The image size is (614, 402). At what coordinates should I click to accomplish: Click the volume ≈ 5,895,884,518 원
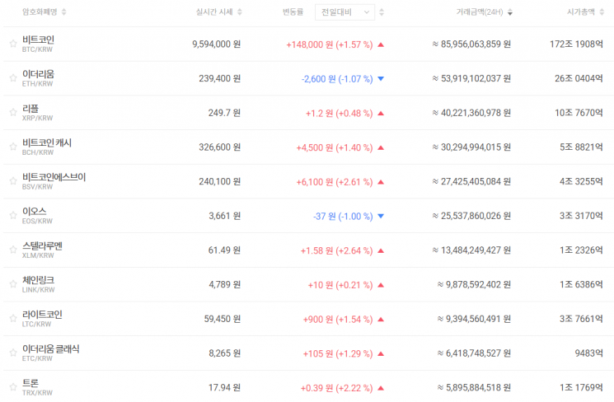(x=474, y=387)
